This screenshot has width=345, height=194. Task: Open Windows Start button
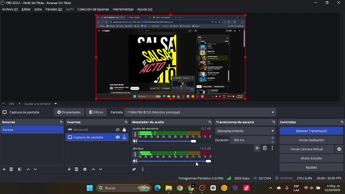coord(90,188)
